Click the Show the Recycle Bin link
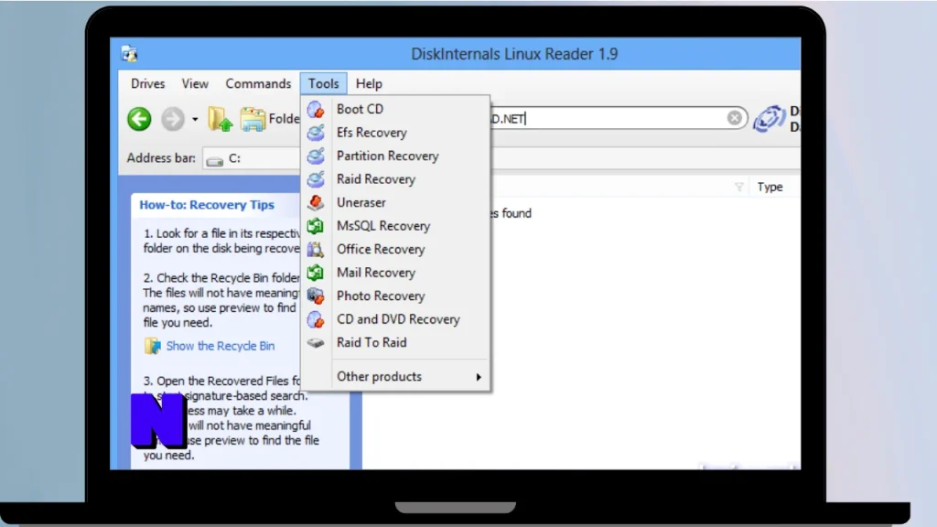This screenshot has width=937, height=527. click(x=221, y=346)
